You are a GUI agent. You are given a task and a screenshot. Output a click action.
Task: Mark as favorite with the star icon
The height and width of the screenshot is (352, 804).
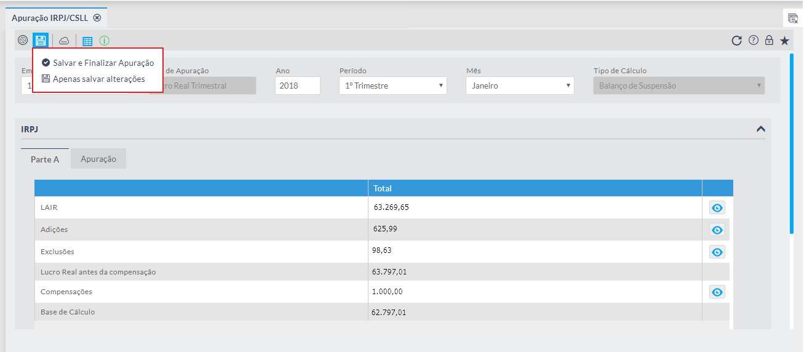[x=784, y=41]
